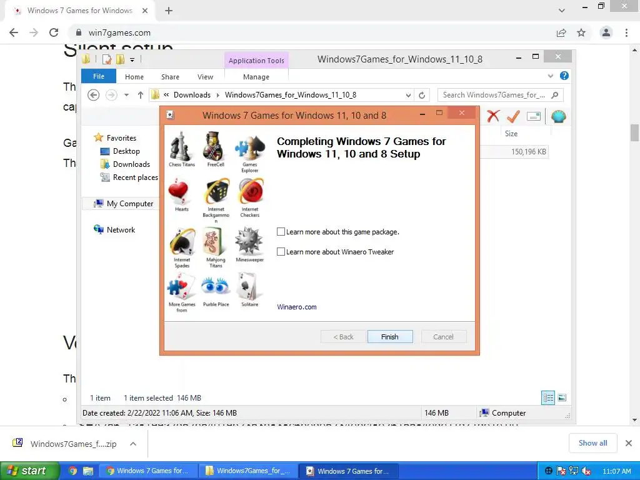
Task: Click the Purble Place eyes icon
Action: pyautogui.click(x=216, y=286)
